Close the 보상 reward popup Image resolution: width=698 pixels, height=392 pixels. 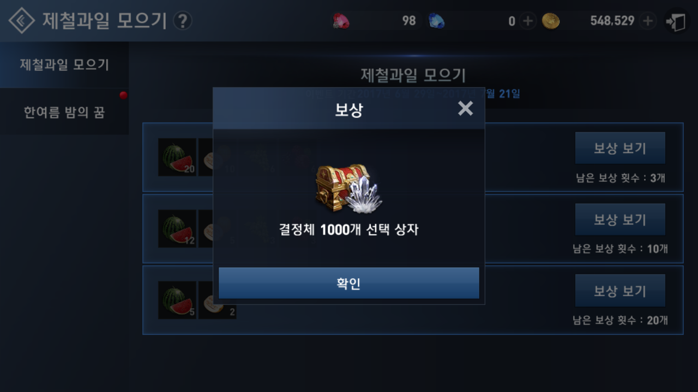(x=465, y=108)
